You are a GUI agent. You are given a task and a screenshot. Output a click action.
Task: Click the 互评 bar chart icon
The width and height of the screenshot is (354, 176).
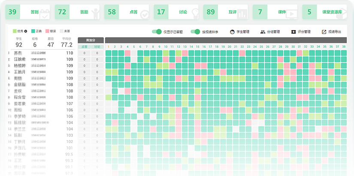(243, 15)
